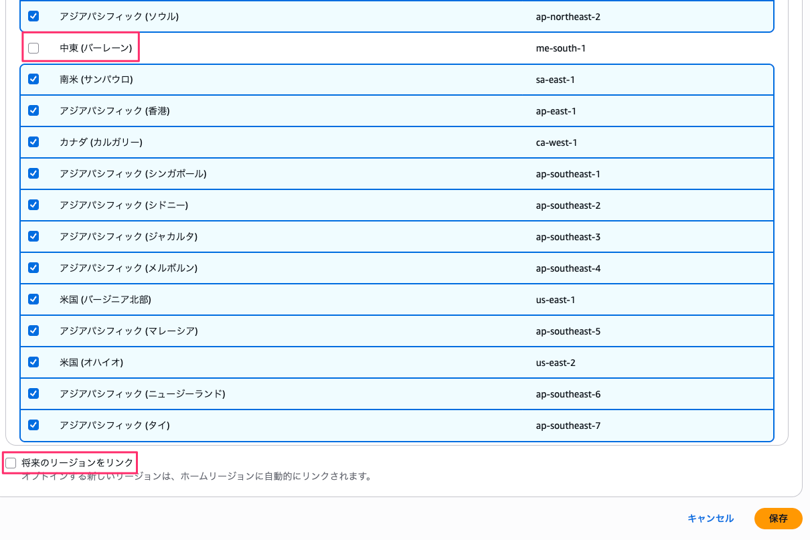Viewport: 810px width, 540px height.
Task: Click the 保存 button
Action: tap(778, 519)
